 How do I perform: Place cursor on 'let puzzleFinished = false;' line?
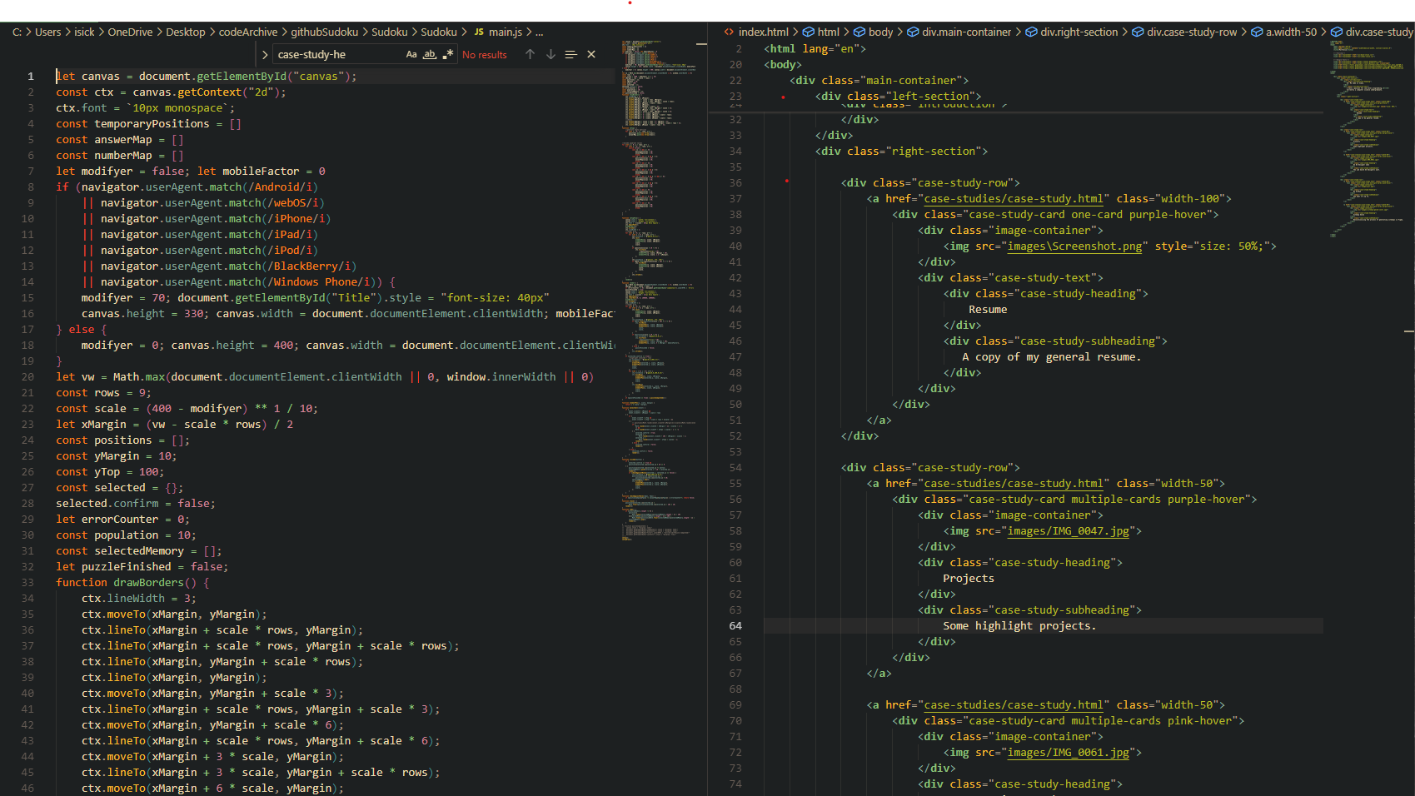pos(142,566)
